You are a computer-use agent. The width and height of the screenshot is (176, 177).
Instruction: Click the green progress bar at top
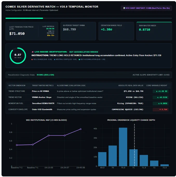(24, 18)
